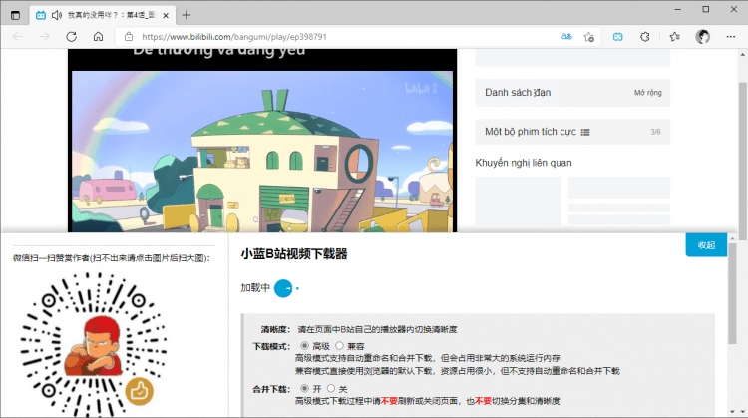The image size is (748, 418).
Task: Maximize the browser window
Action: coord(706,9)
